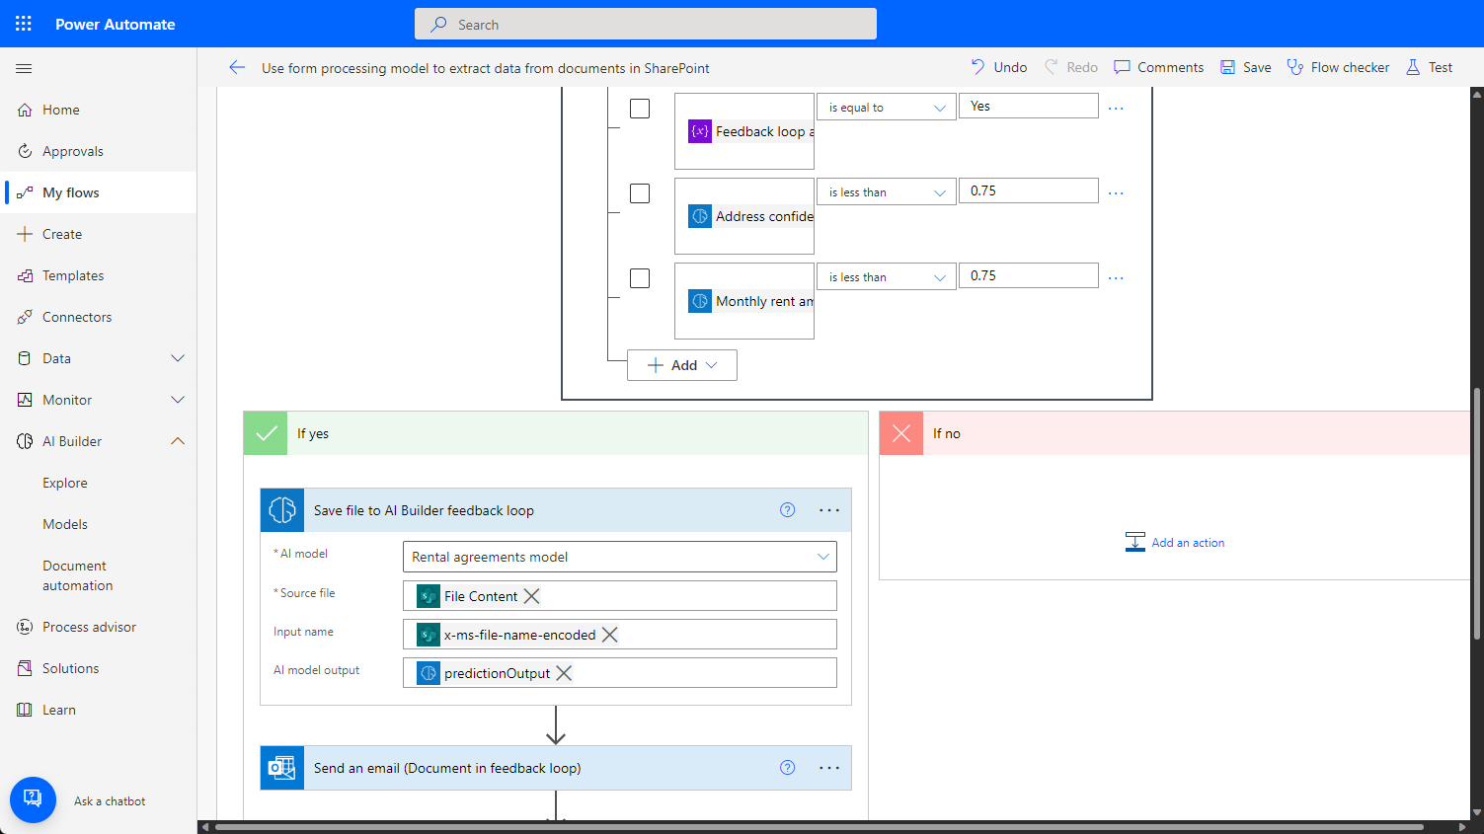Screen dimensions: 1484x834
Task: Click the Add condition button
Action: pyautogui.click(x=681, y=365)
